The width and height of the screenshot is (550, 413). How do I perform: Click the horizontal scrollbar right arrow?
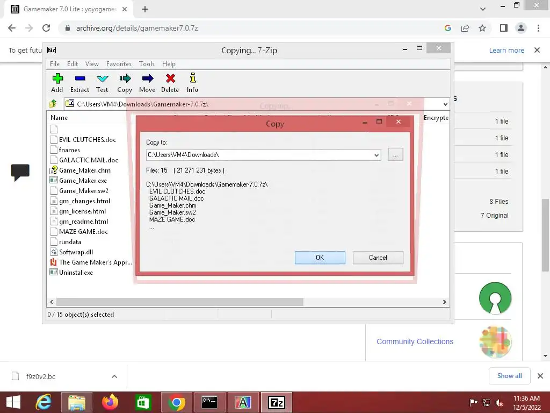point(444,302)
